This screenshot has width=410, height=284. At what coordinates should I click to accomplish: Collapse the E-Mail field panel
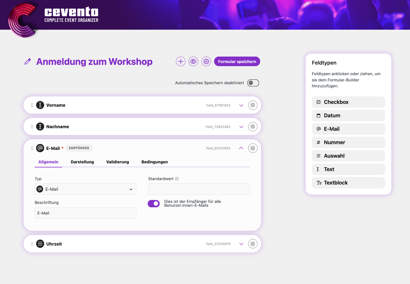coord(241,148)
